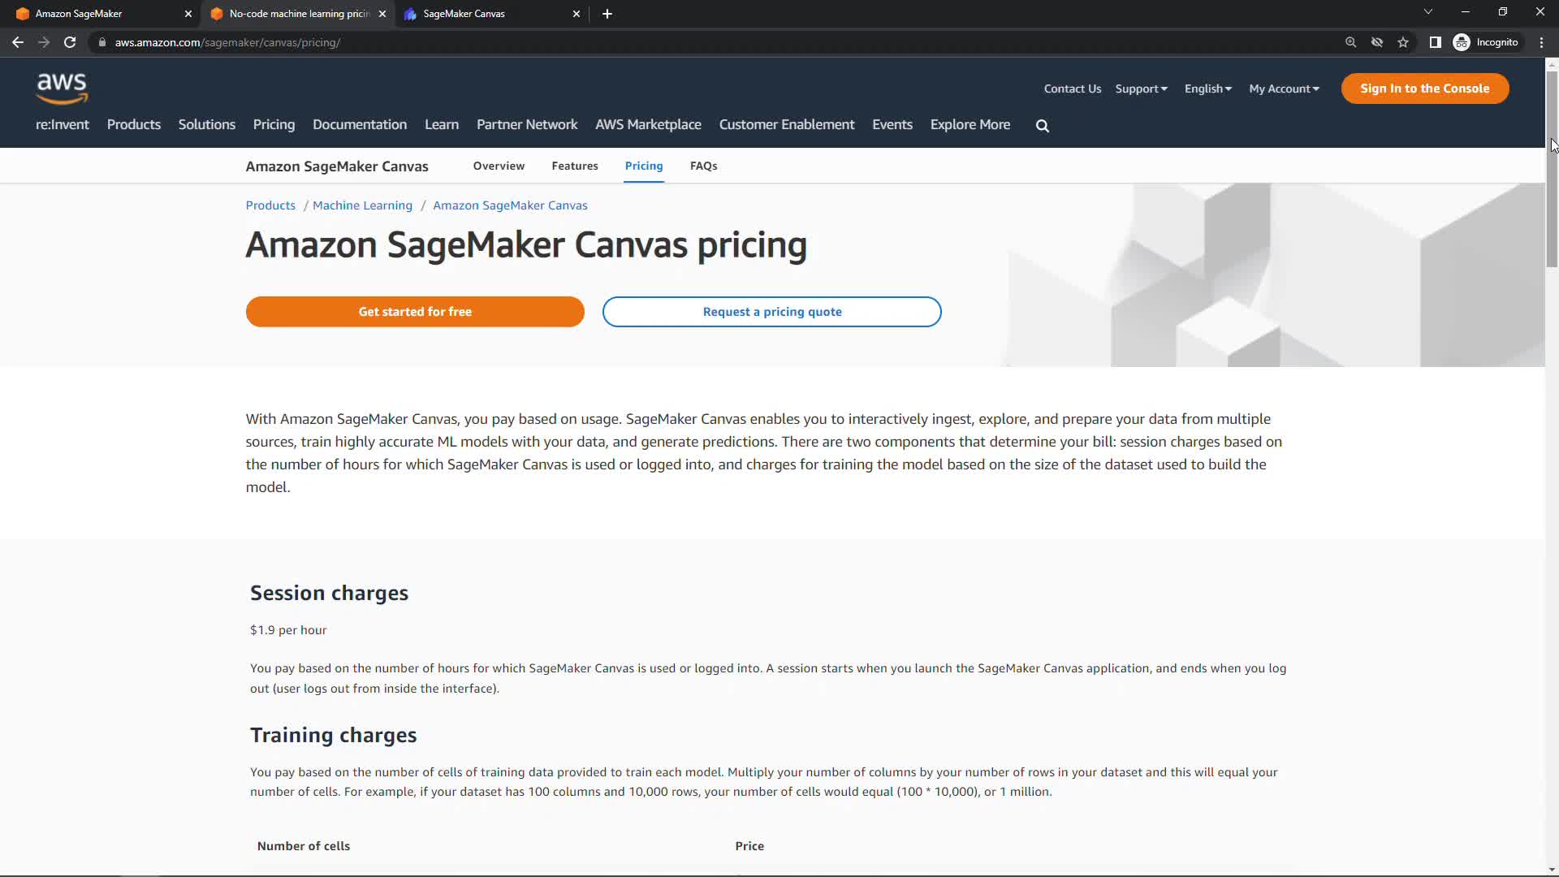Image resolution: width=1559 pixels, height=877 pixels.
Task: Click the AWS logo
Action: (62, 88)
